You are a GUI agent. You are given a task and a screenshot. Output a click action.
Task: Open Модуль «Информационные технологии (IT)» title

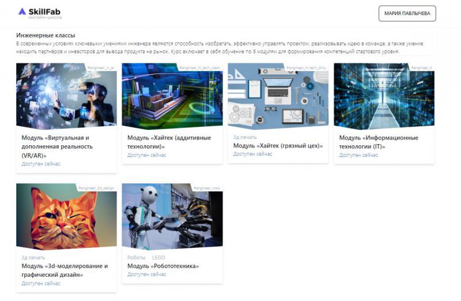click(379, 142)
